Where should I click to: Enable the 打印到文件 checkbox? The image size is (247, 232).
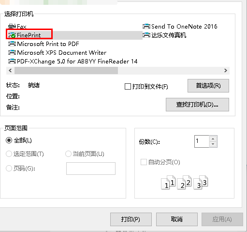128,86
